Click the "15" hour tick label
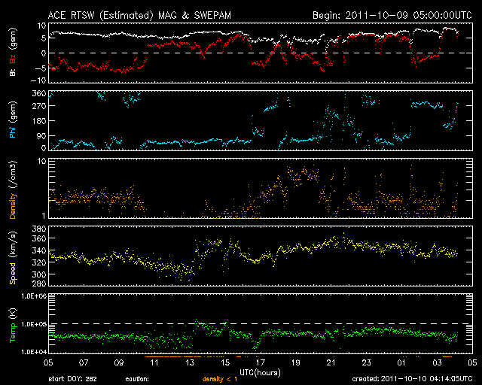 [x=225, y=362]
